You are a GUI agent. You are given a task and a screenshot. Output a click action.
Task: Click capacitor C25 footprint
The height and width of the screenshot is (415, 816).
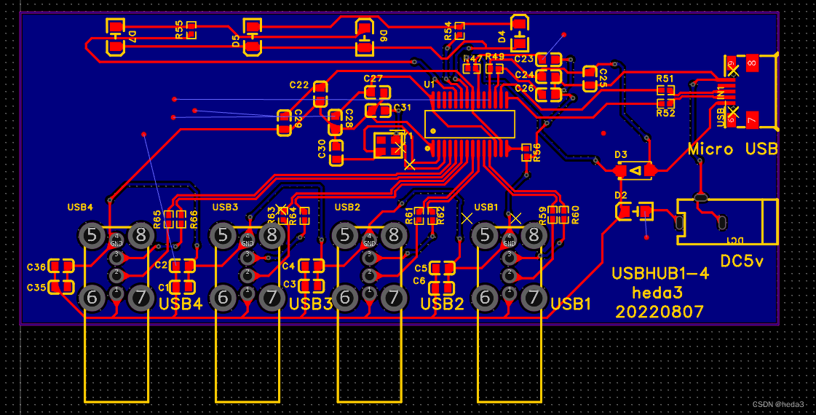590,79
